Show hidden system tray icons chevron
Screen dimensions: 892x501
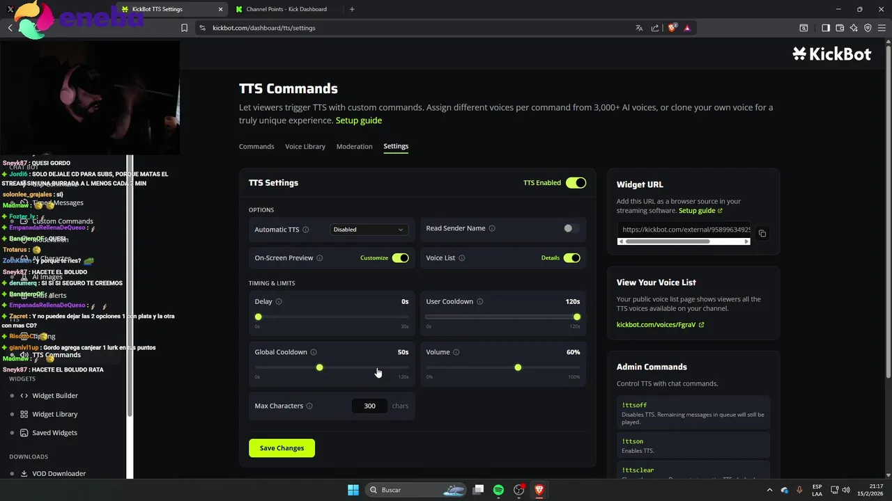[x=769, y=490]
